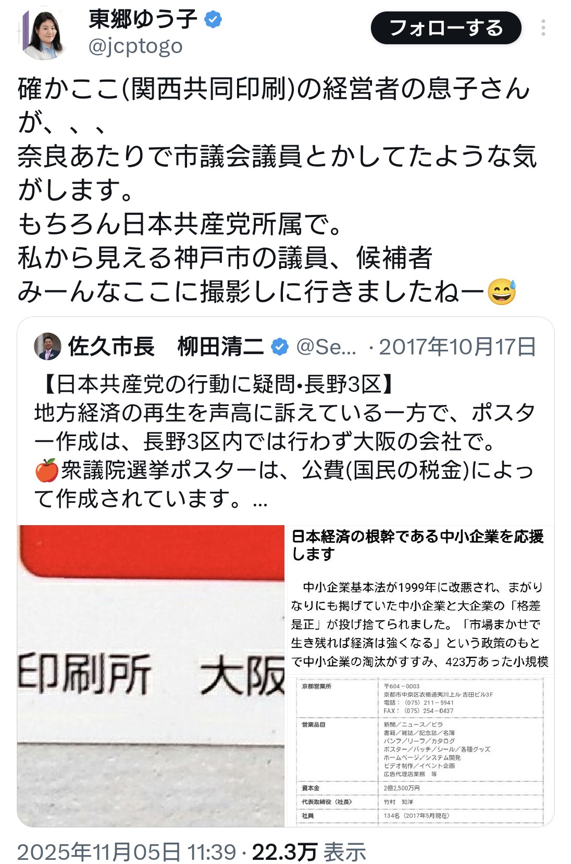Open the company profile table image
Screen dimensions: 571x864
click(420, 751)
